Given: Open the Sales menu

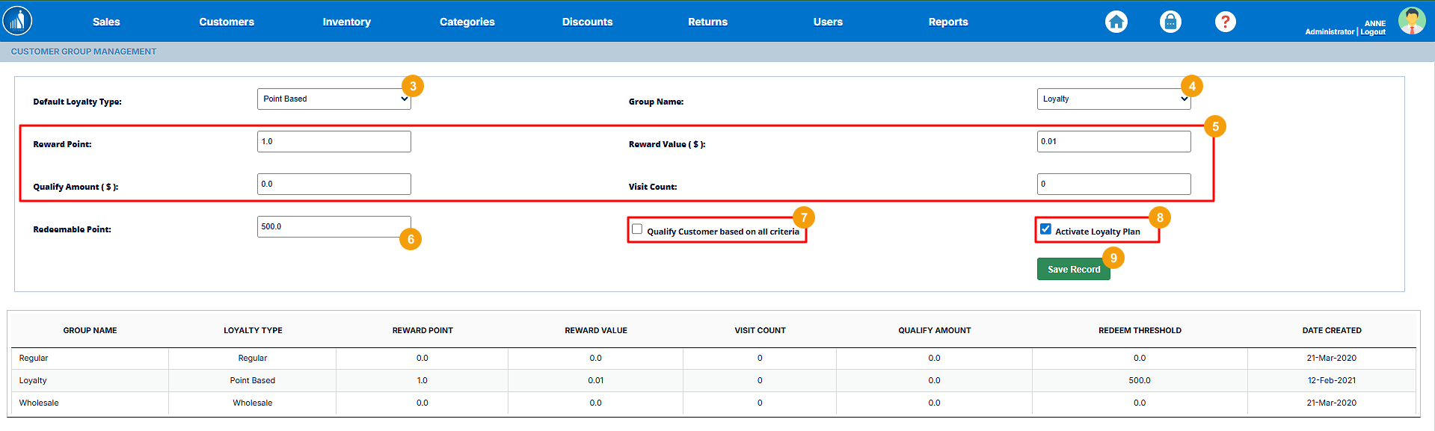Looking at the screenshot, I should 106,22.
